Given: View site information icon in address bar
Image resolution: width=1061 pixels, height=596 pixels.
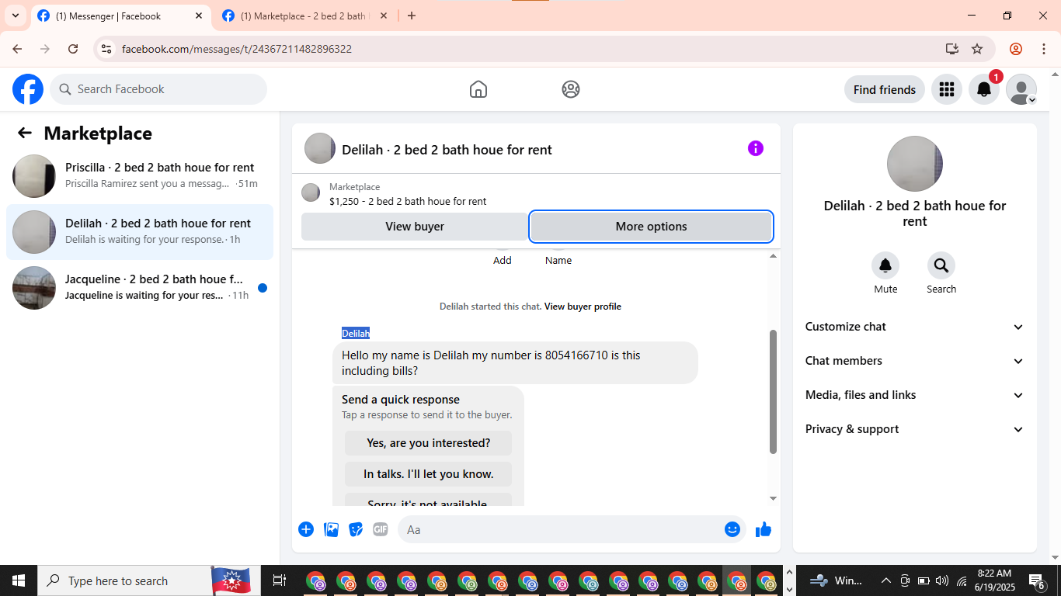Looking at the screenshot, I should pos(106,49).
